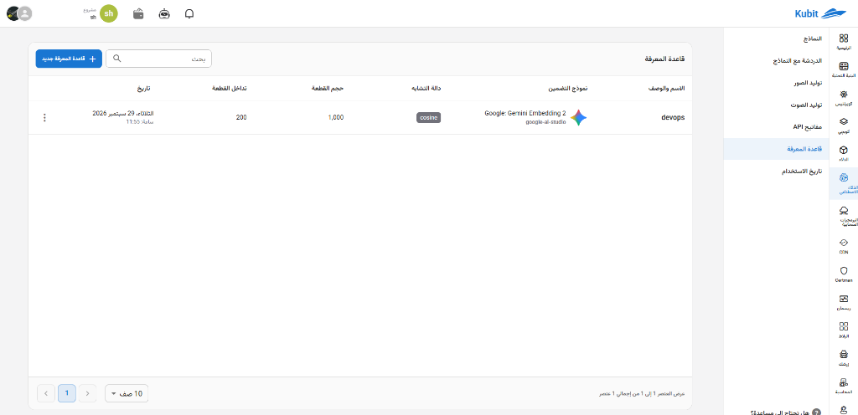Click the 'devops' knowledge base name

pyautogui.click(x=673, y=117)
